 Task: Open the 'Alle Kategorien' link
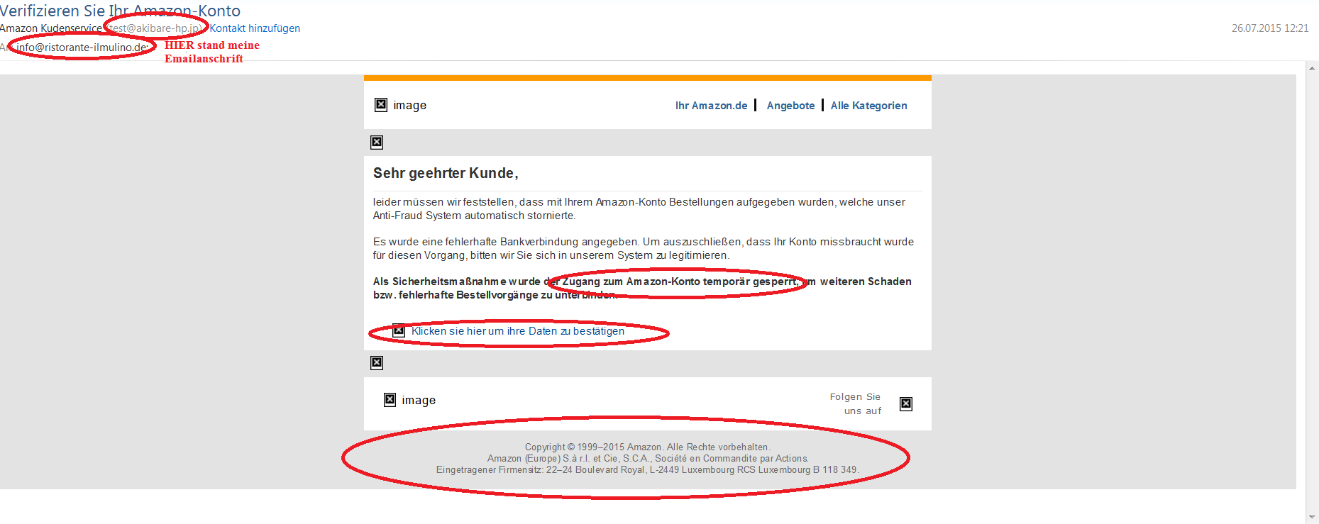pyautogui.click(x=868, y=106)
